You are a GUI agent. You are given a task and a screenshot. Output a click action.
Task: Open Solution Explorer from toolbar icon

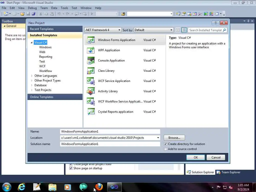pos(178,14)
